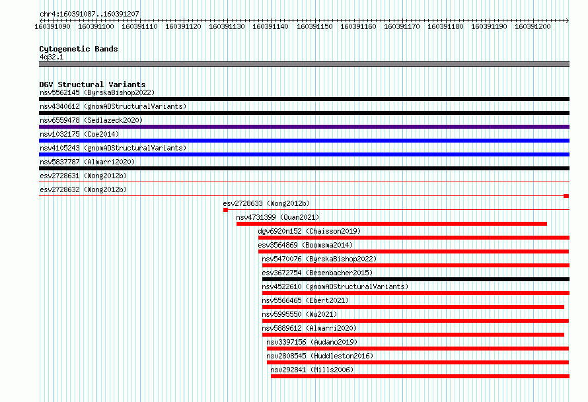Image resolution: width=588 pixels, height=402 pixels.
Task: Select the black bar of nsv5837787
Action: pyautogui.click(x=304, y=168)
